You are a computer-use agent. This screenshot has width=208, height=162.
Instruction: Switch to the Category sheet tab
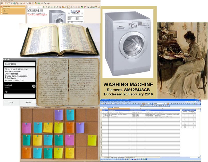tap(108, 157)
